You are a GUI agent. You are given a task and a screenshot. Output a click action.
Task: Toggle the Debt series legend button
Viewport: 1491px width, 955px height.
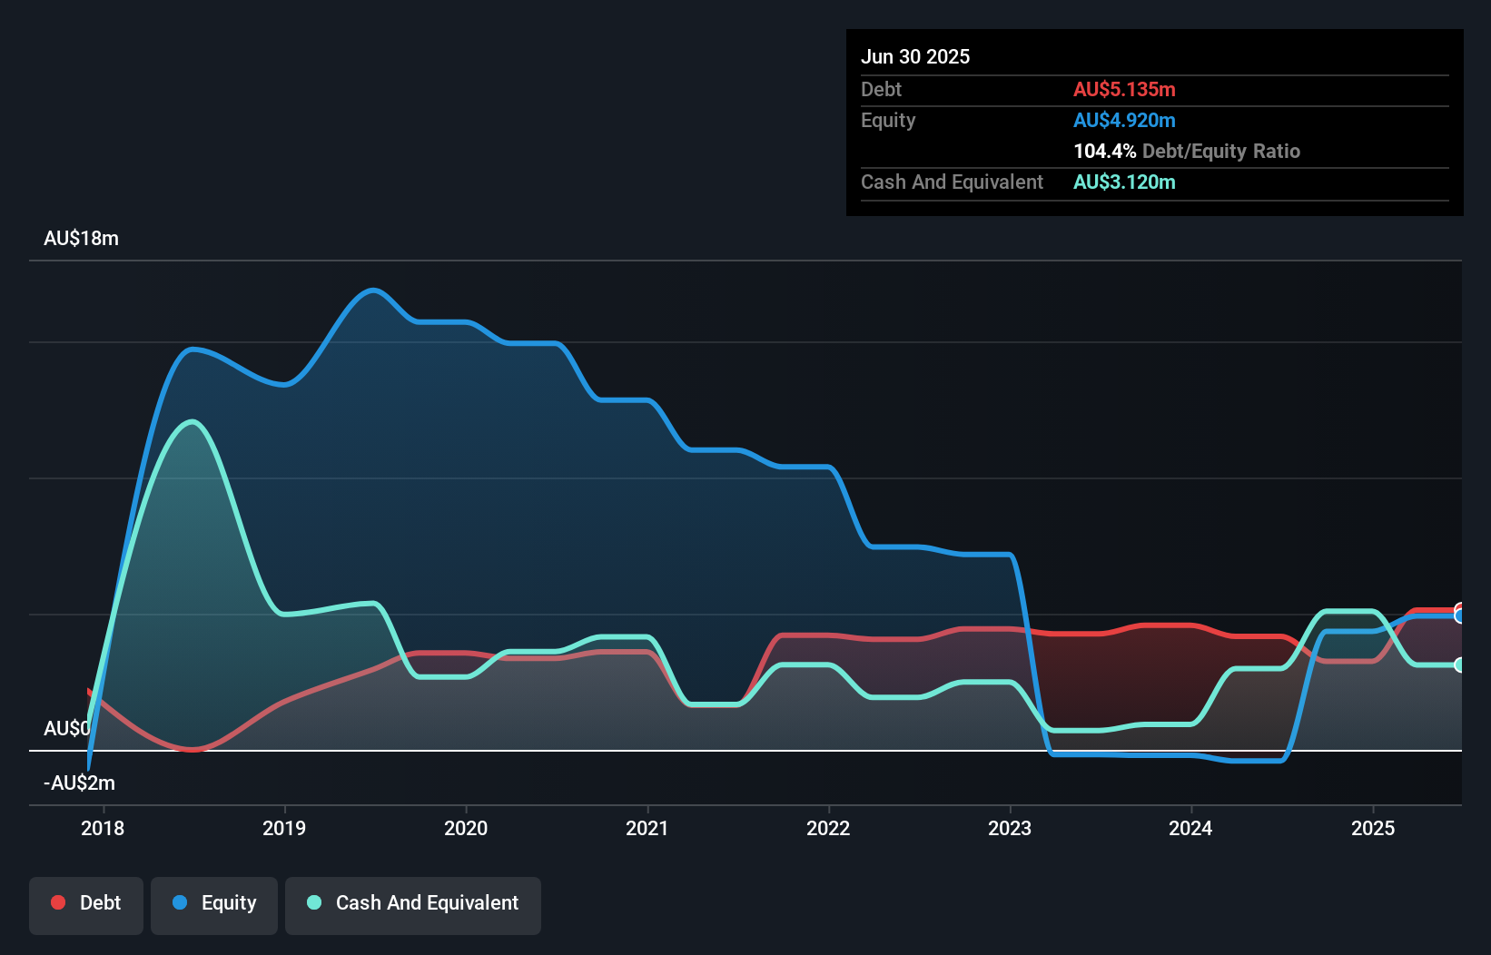86,905
